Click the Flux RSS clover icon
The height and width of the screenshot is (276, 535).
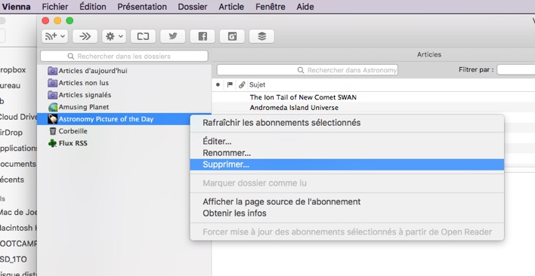pos(53,143)
